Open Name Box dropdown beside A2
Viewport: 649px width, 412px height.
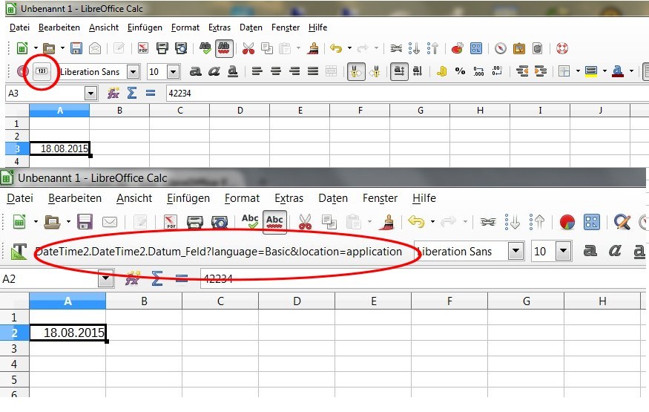[106, 278]
